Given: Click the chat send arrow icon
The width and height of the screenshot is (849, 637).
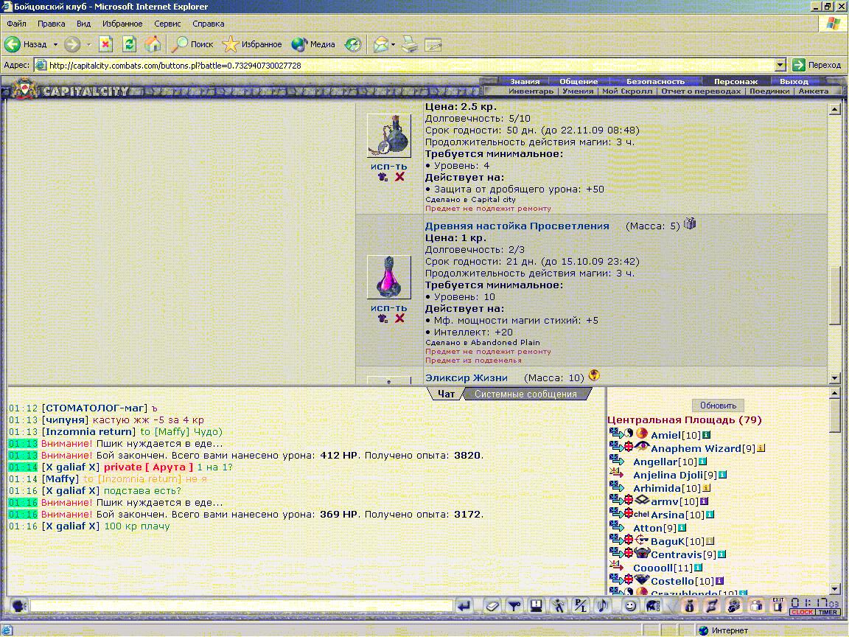Looking at the screenshot, I should tap(464, 606).
